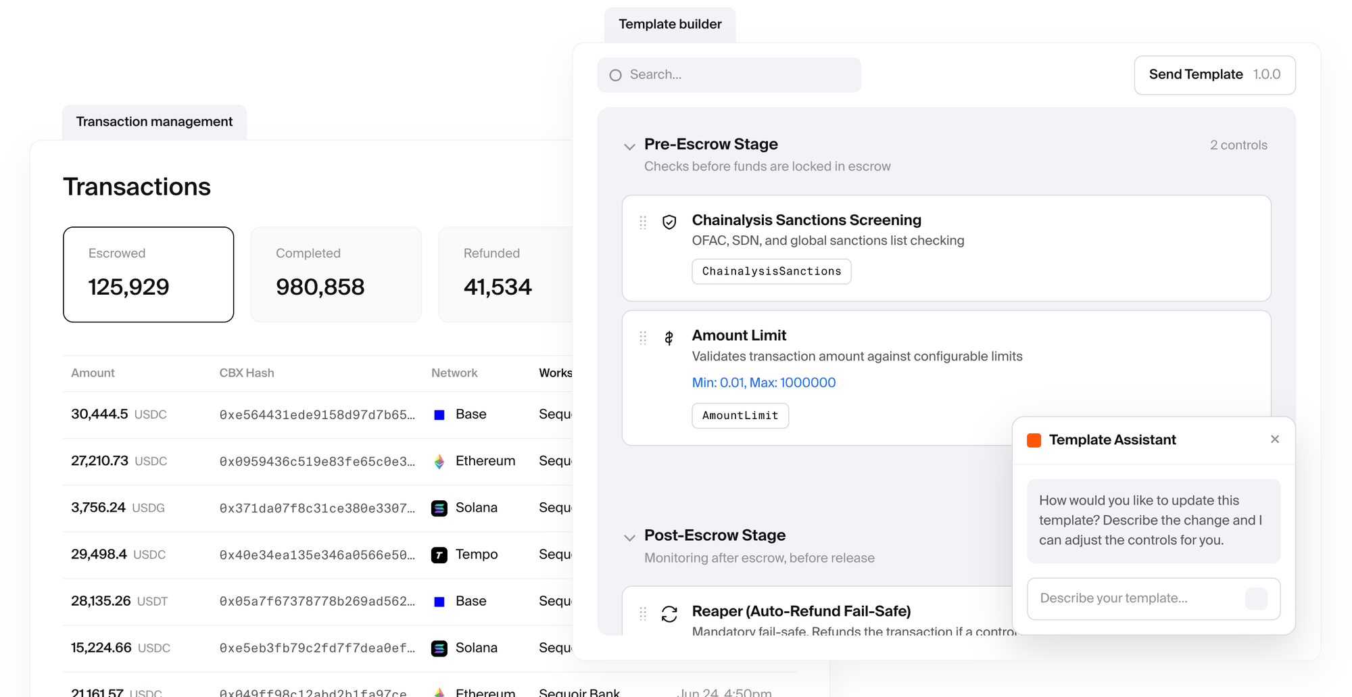The width and height of the screenshot is (1352, 697).
Task: Click the 28,135.26 USDT amount
Action: pyautogui.click(x=120, y=601)
